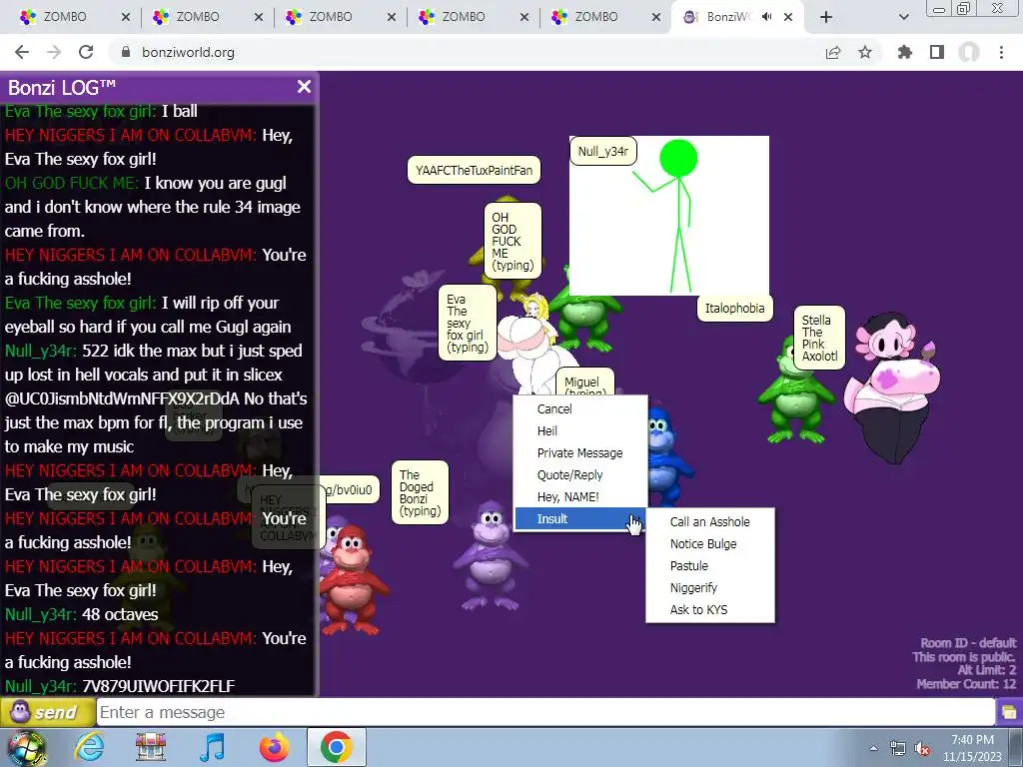
Task: Click 'Member Count: 12' text
Action: click(966, 684)
